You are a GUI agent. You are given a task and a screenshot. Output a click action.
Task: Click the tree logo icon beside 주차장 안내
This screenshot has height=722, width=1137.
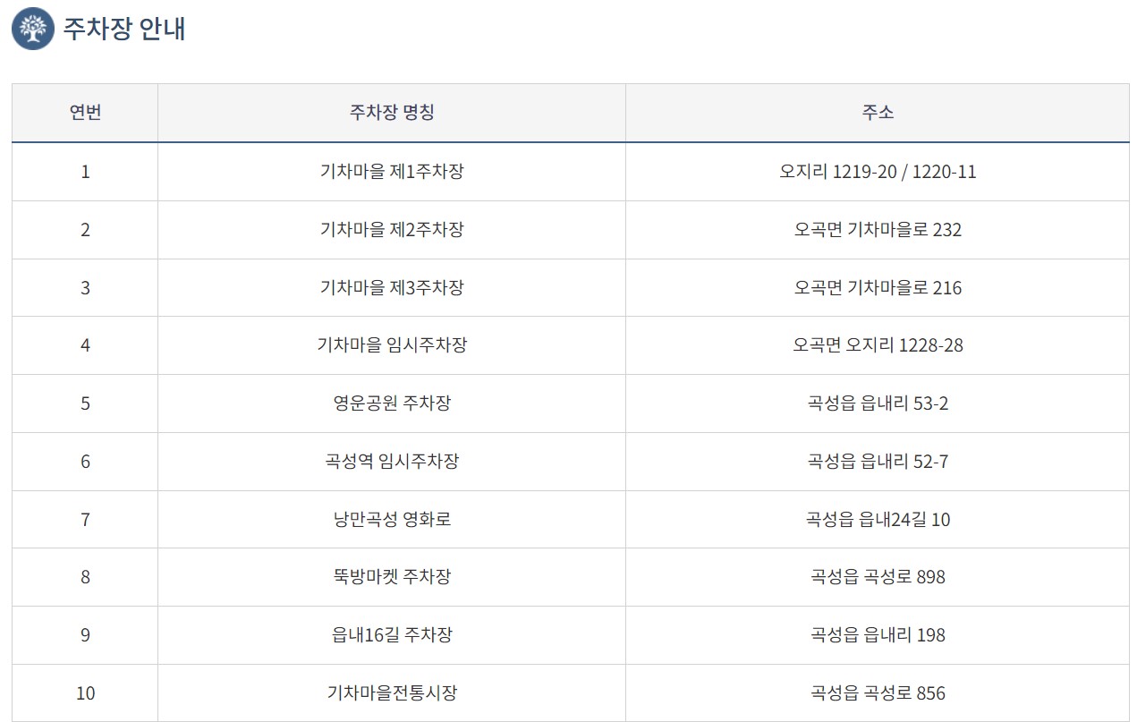click(33, 29)
